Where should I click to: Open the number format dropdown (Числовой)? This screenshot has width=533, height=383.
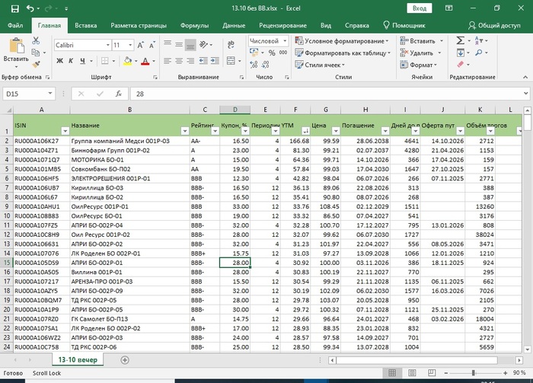click(285, 41)
